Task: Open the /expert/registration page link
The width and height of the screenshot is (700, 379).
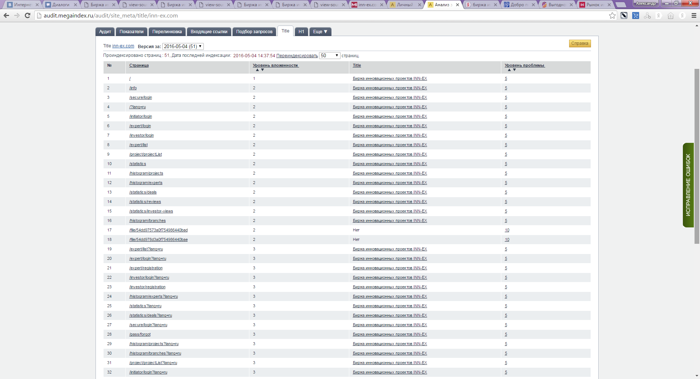Action: point(146,268)
